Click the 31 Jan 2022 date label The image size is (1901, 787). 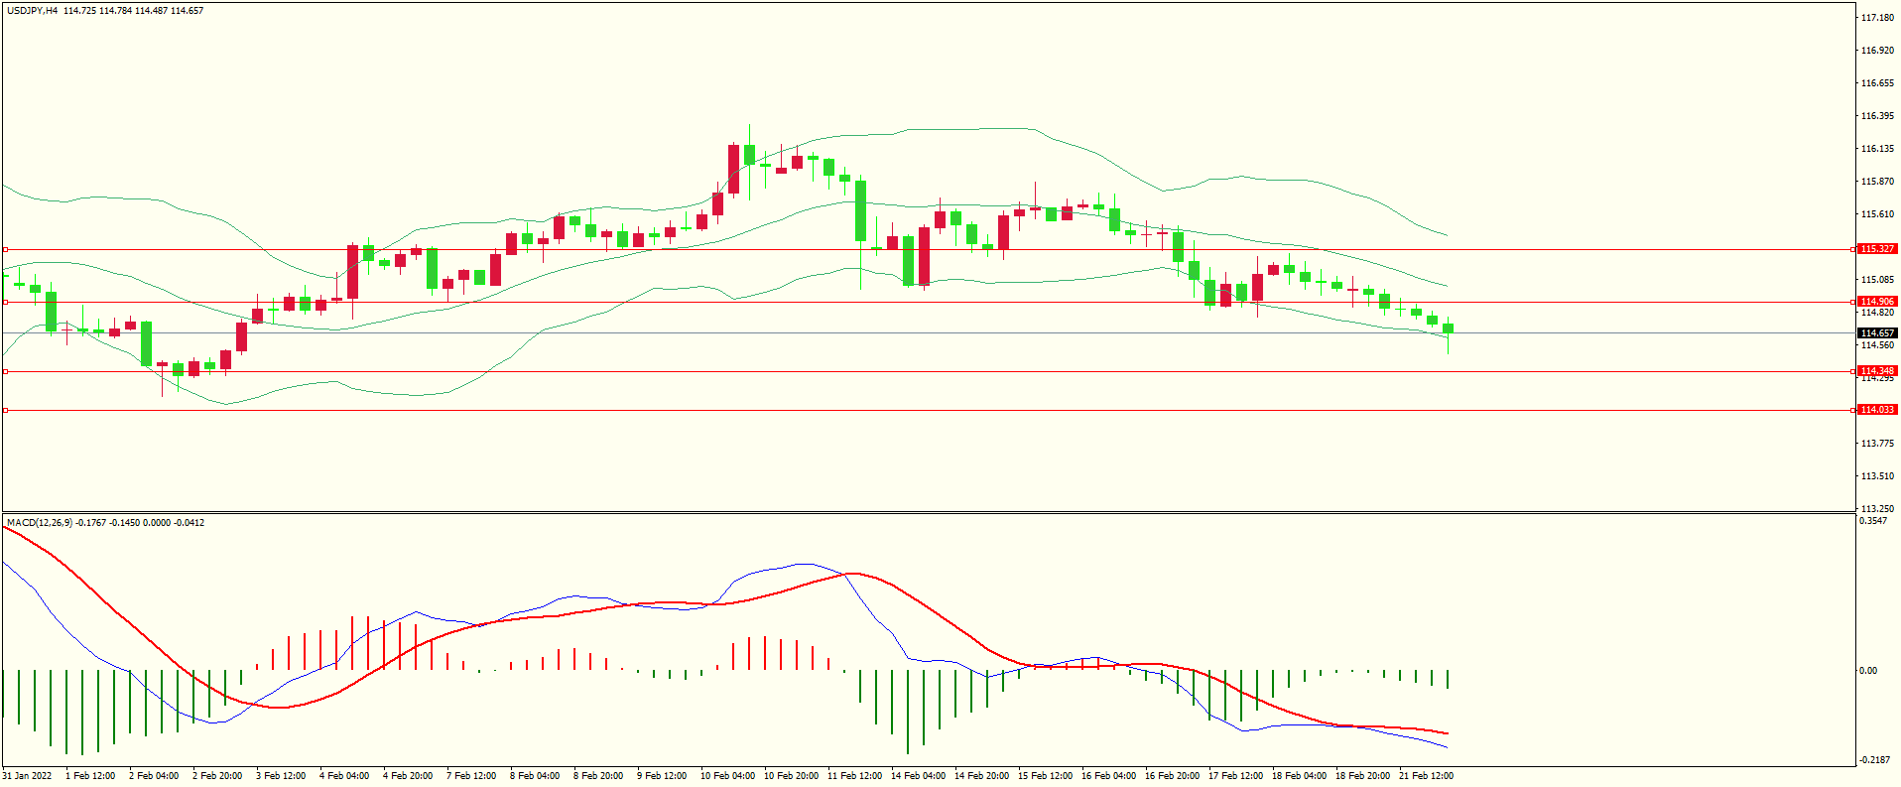(27, 776)
